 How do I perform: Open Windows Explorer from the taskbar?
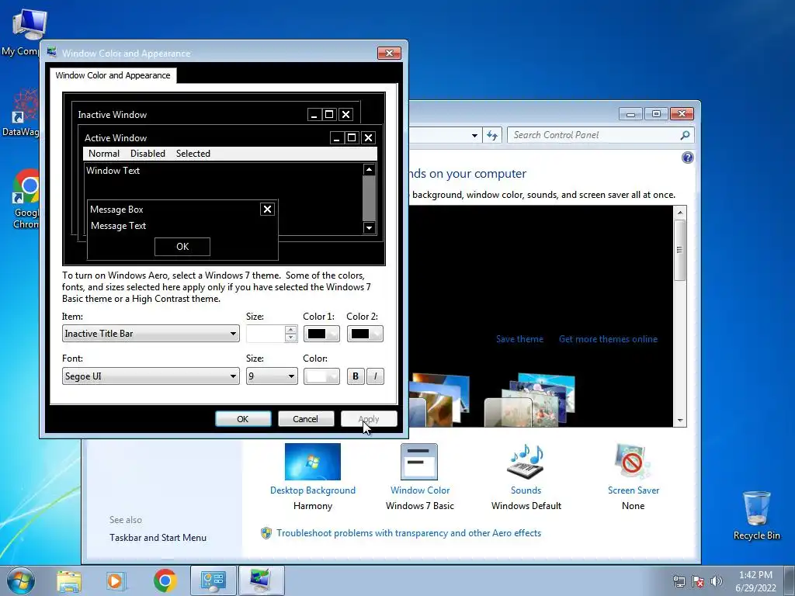(69, 581)
